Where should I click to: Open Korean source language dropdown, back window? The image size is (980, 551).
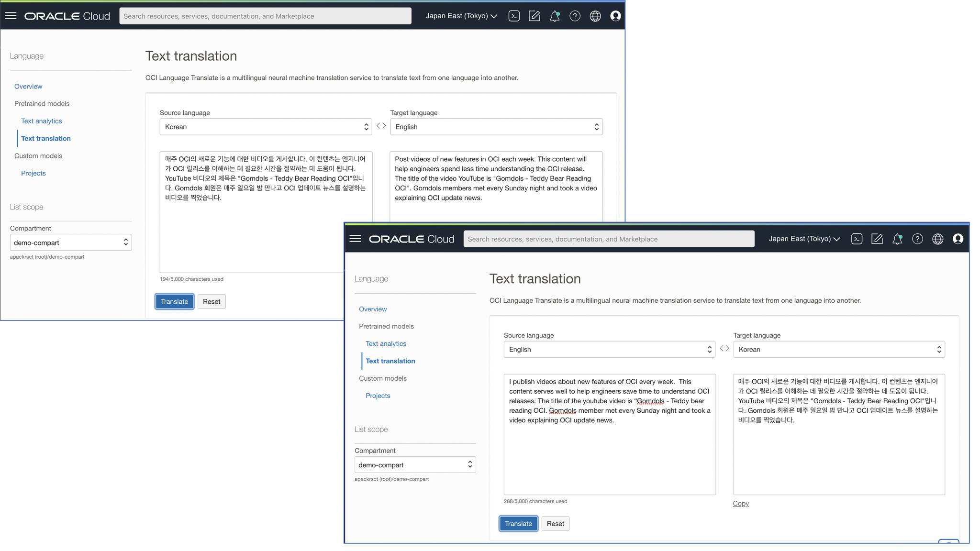coord(266,127)
